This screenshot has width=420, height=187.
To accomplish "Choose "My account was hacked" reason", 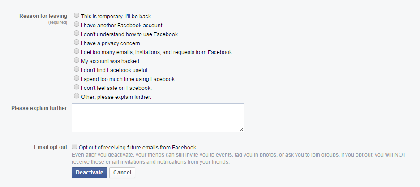I will (77, 60).
